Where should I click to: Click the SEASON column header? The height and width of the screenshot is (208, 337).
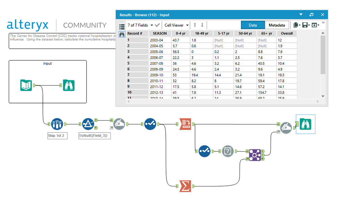pyautogui.click(x=160, y=33)
